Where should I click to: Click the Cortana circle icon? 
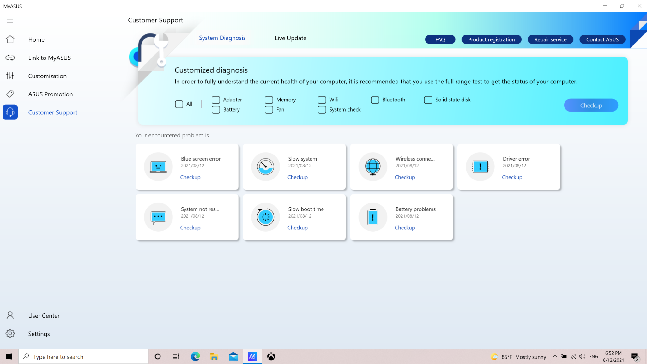point(158,356)
